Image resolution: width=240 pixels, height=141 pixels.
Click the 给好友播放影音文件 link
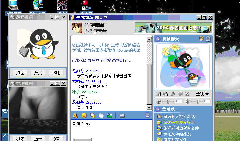pos(181,128)
